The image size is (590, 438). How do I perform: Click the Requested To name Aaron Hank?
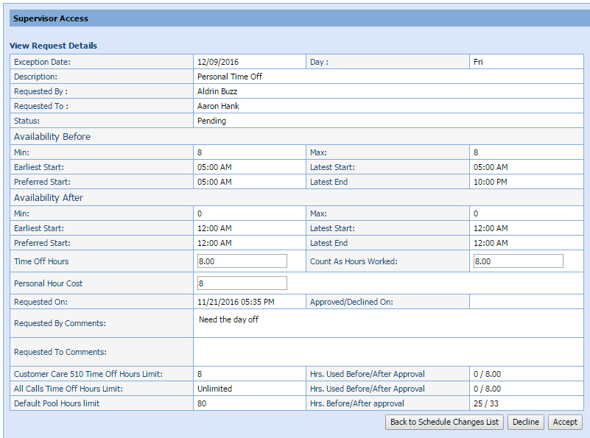click(218, 106)
